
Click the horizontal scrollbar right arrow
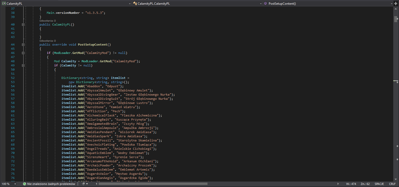338,184
